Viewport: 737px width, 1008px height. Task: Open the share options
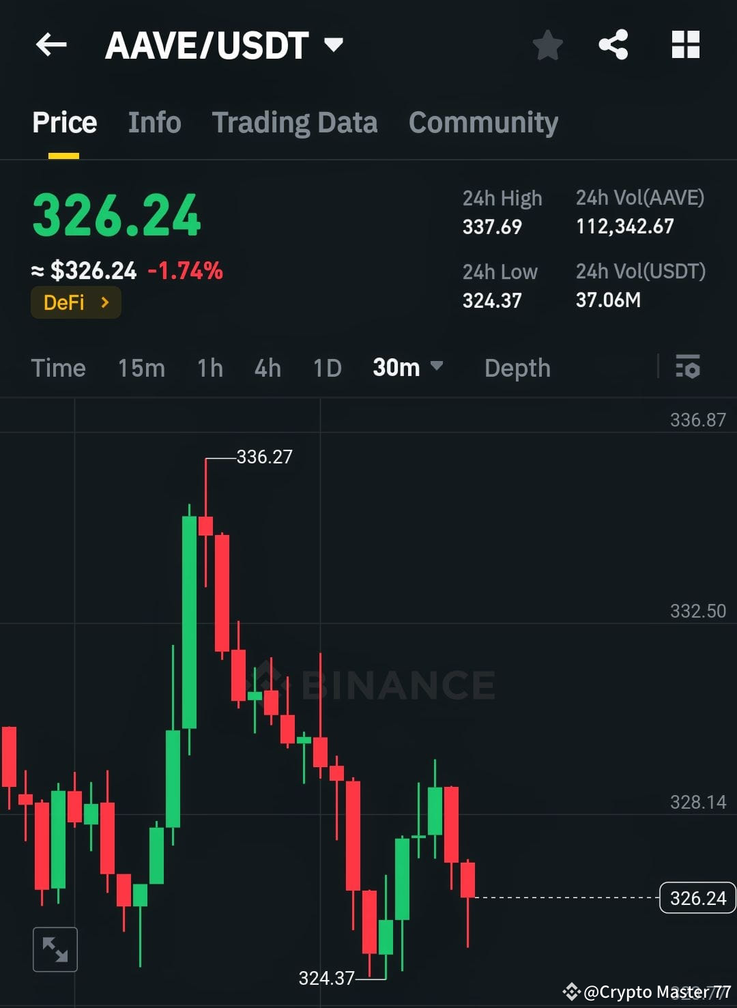[613, 44]
